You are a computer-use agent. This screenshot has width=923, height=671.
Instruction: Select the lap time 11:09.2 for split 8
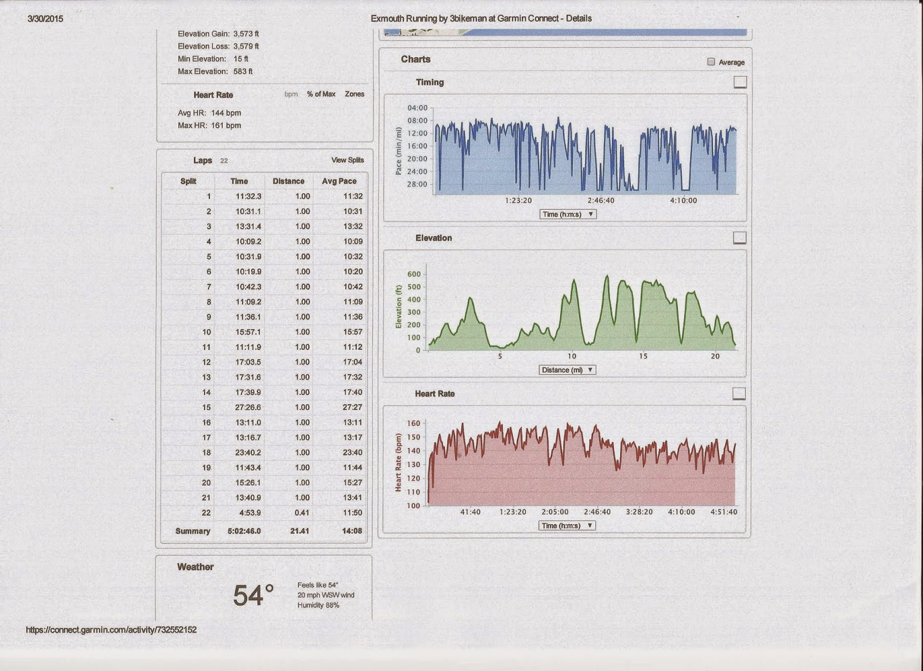click(248, 301)
